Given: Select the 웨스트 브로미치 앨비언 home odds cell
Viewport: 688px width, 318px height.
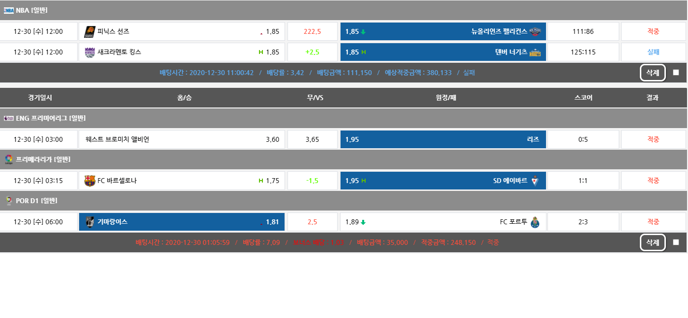Looking at the screenshot, I should tap(182, 139).
